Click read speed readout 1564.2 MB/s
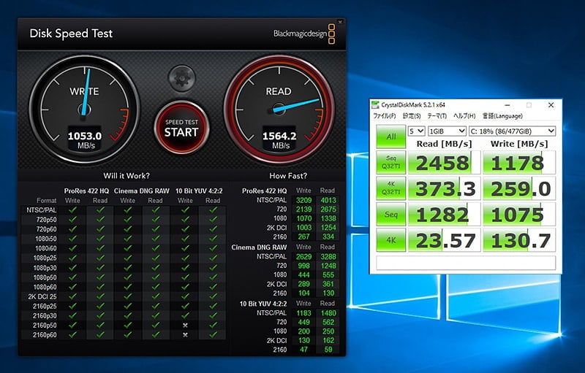Viewport: 585px width, 373px height. click(279, 139)
